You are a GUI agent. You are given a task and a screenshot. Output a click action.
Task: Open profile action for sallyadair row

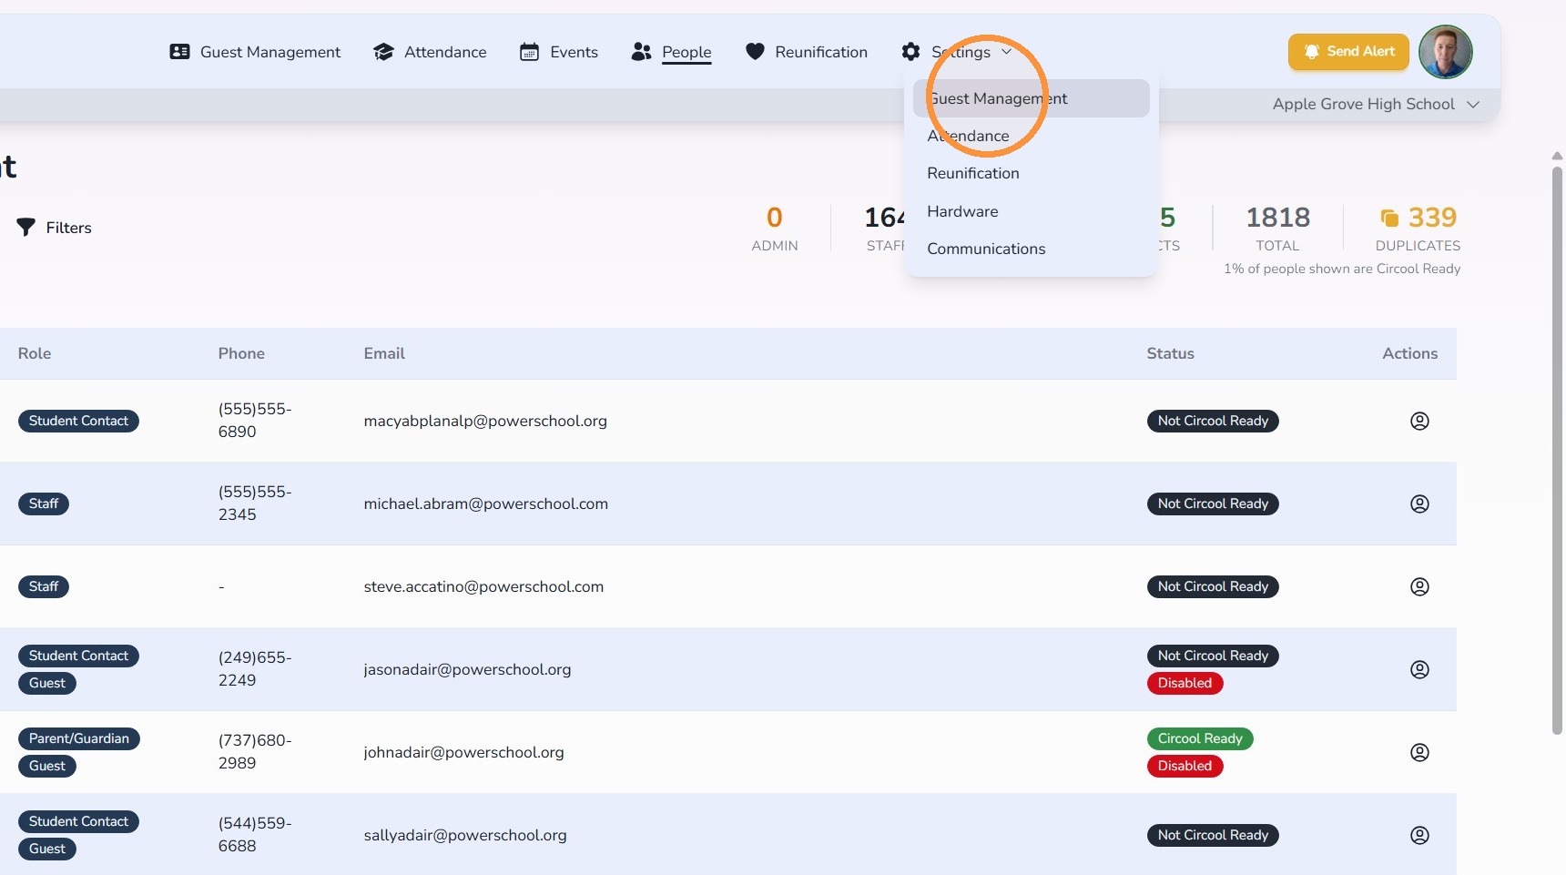click(x=1419, y=835)
